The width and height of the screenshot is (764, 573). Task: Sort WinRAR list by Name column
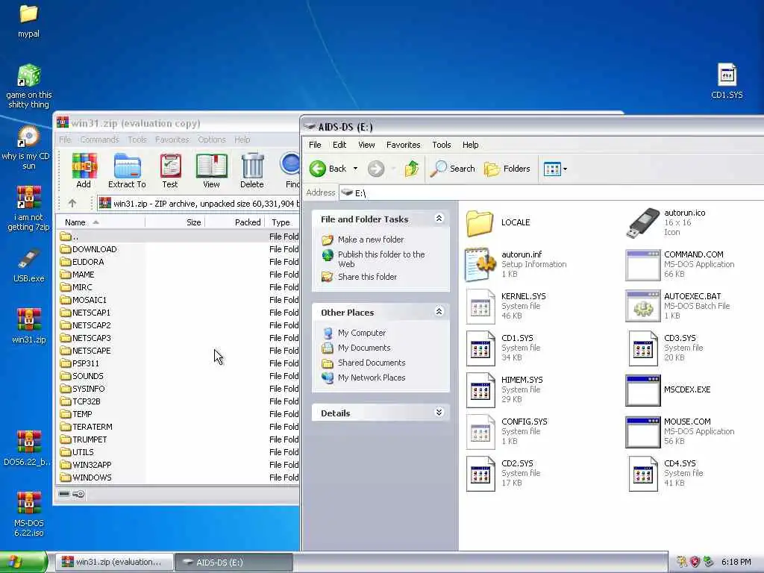tap(101, 222)
